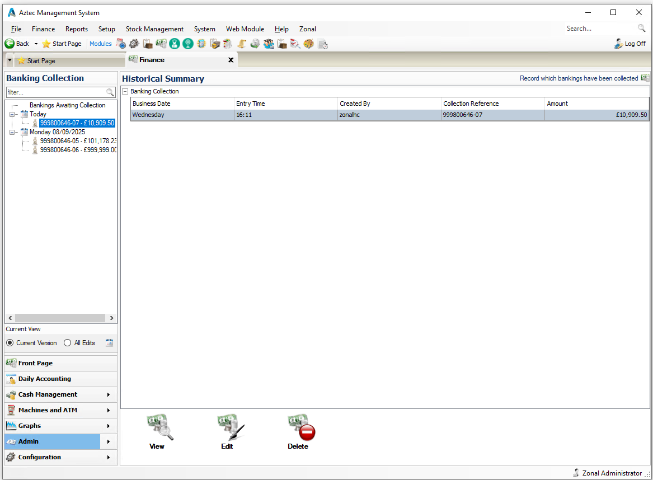This screenshot has height=480, width=653.
Task: Select the Current Version radio button
Action: tap(10, 343)
